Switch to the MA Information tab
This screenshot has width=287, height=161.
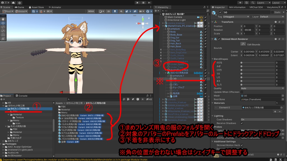237,7
